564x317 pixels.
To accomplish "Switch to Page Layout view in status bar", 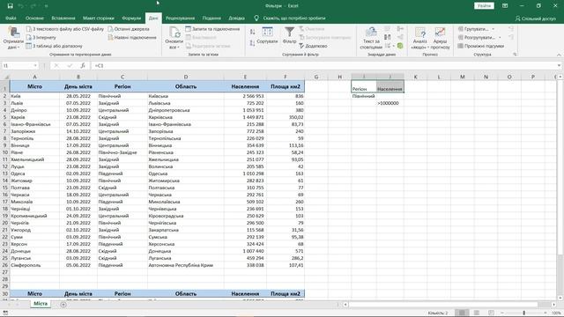I will (x=477, y=313).
